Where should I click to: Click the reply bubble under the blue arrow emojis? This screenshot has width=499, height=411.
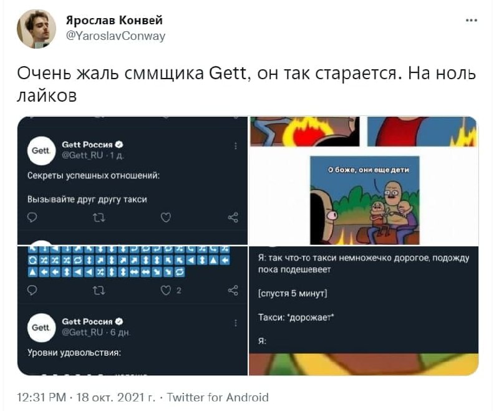32,290
